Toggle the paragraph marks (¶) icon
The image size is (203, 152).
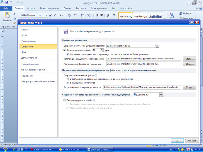coord(114,15)
